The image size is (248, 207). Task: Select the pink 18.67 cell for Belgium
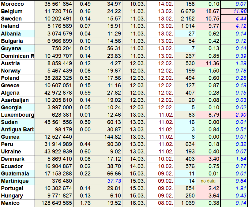click(x=208, y=11)
